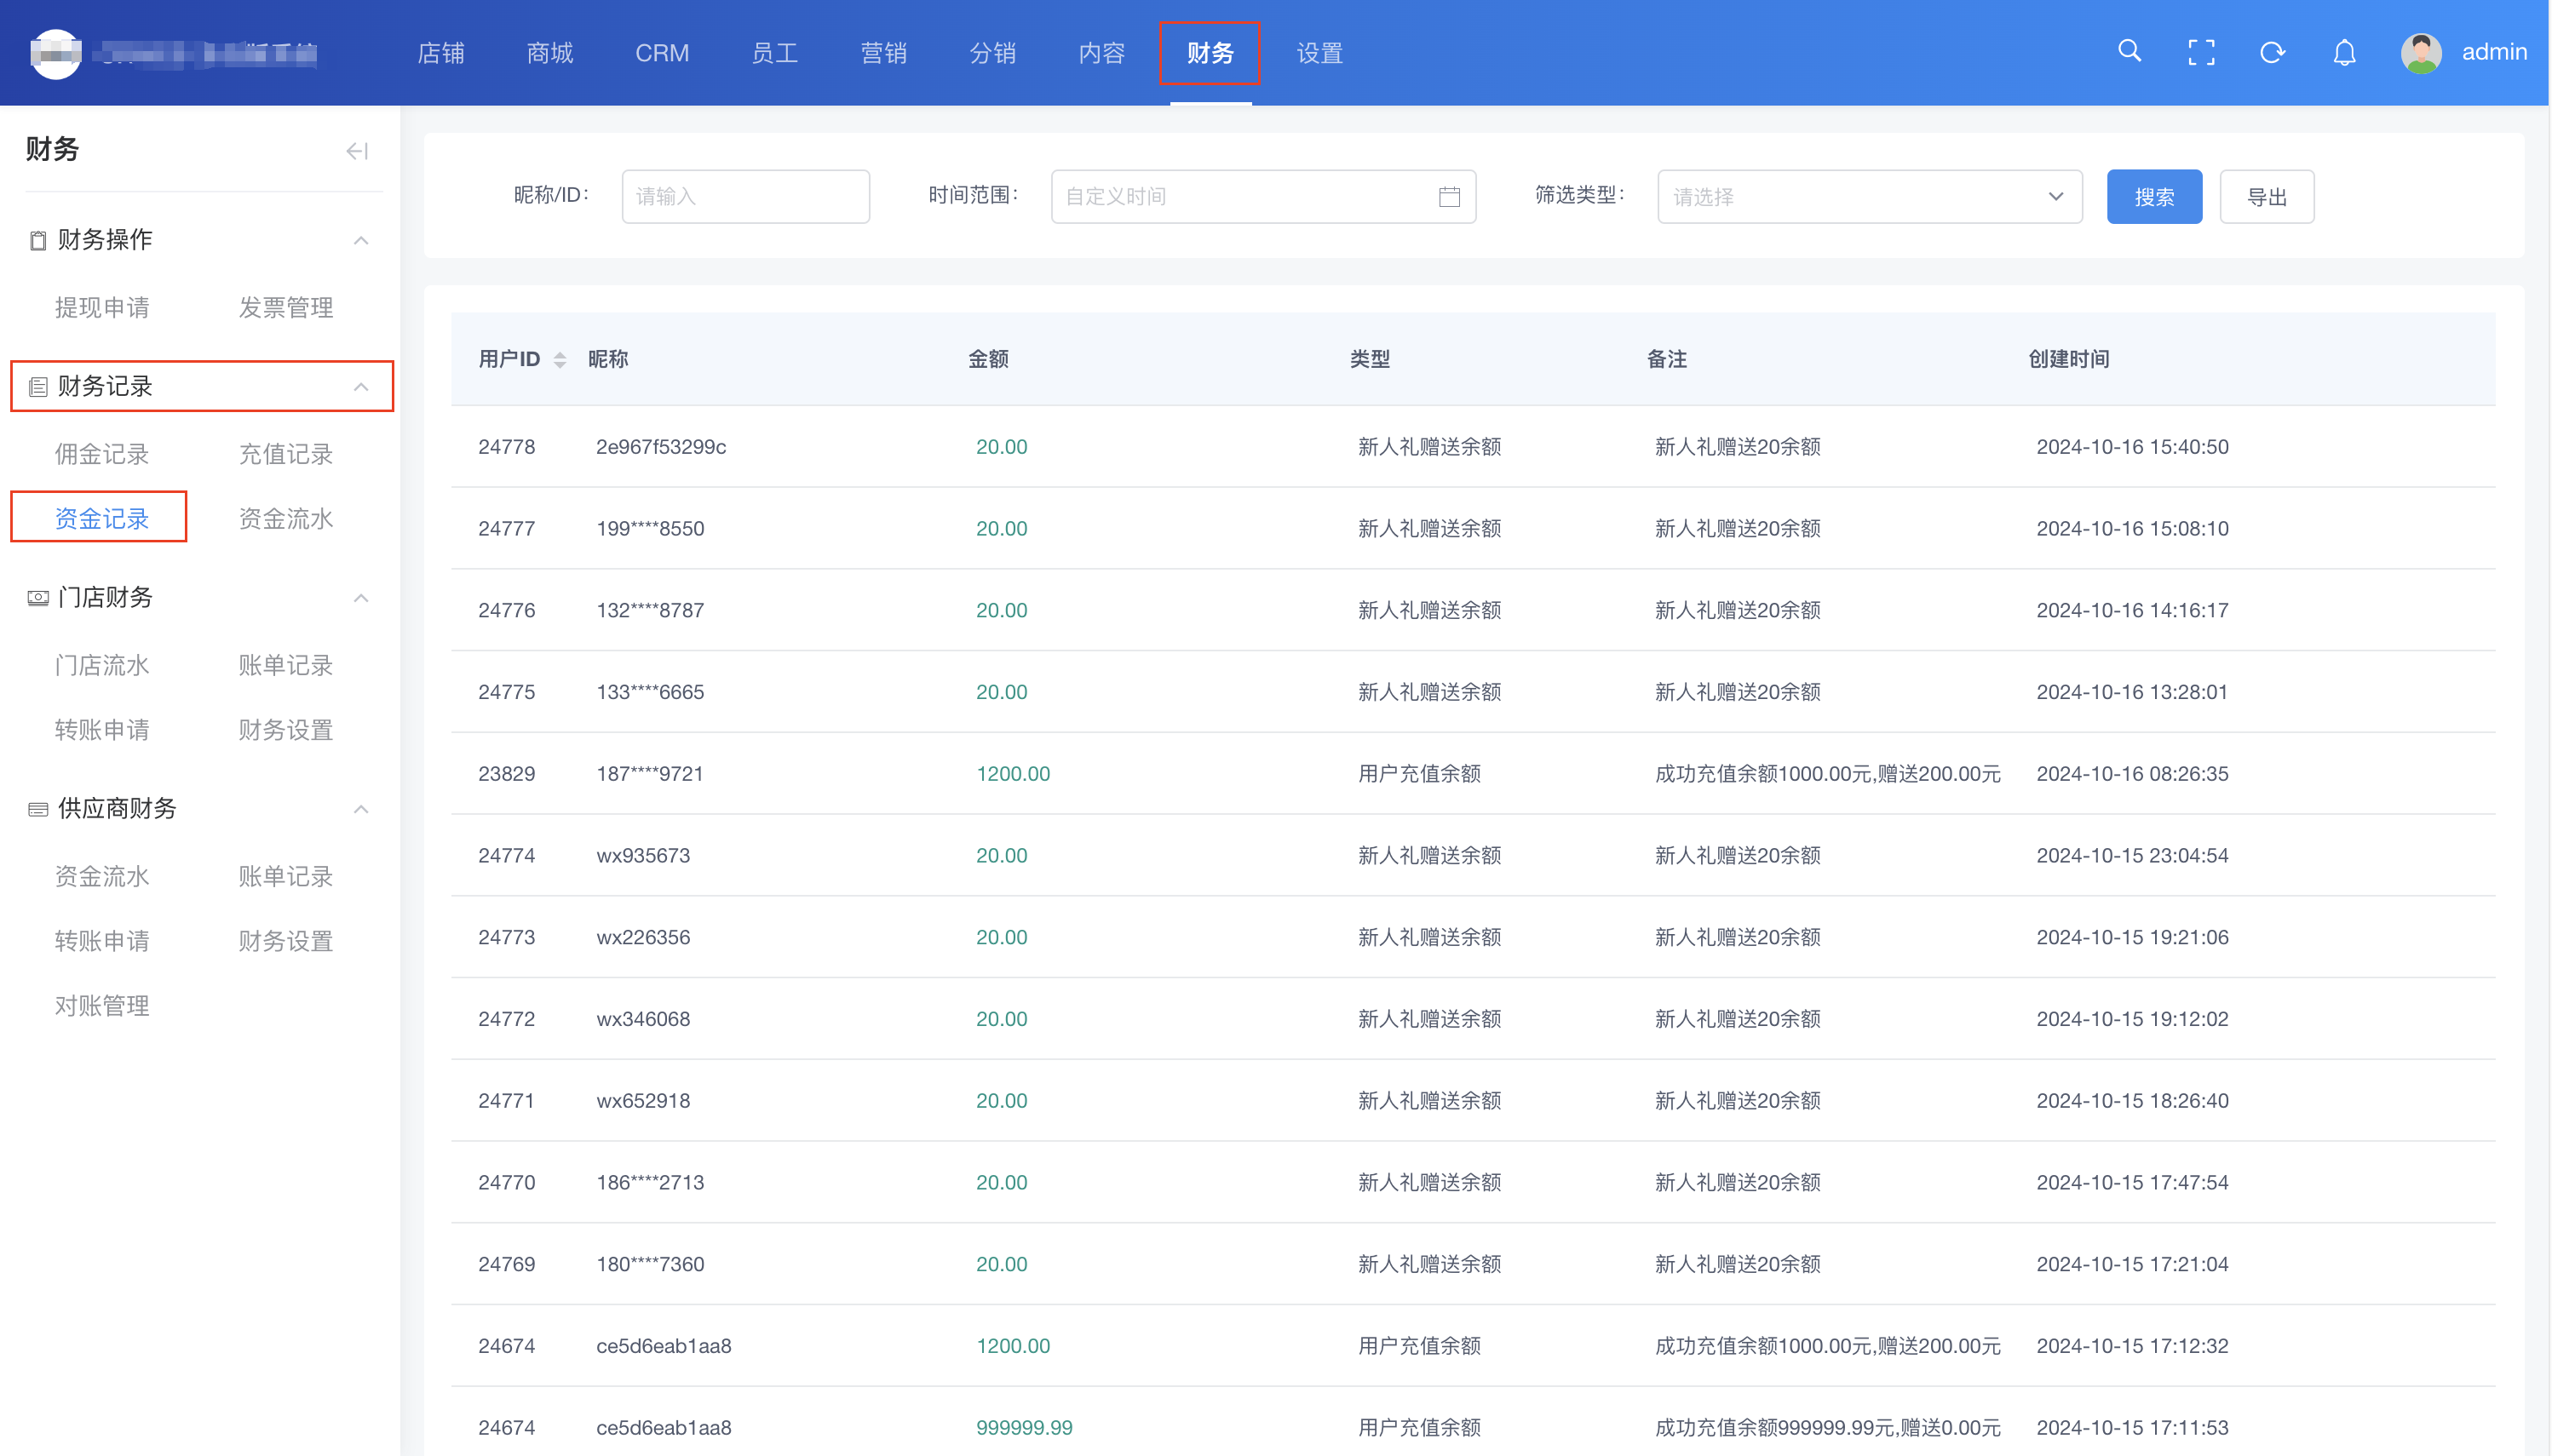Open the 营销 top menu
The width and height of the screenshot is (2552, 1456).
click(x=883, y=53)
